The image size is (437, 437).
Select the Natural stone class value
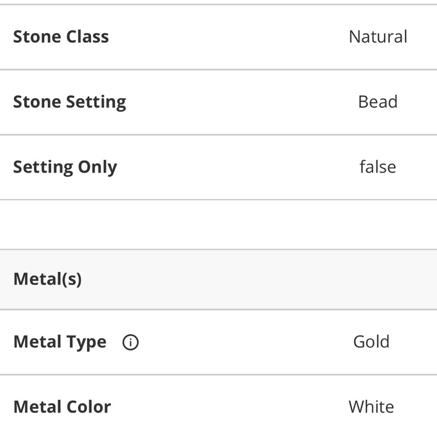pyautogui.click(x=378, y=37)
